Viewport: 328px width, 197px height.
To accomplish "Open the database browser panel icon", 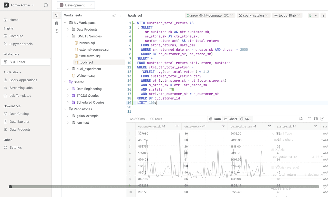I will [57, 23].
